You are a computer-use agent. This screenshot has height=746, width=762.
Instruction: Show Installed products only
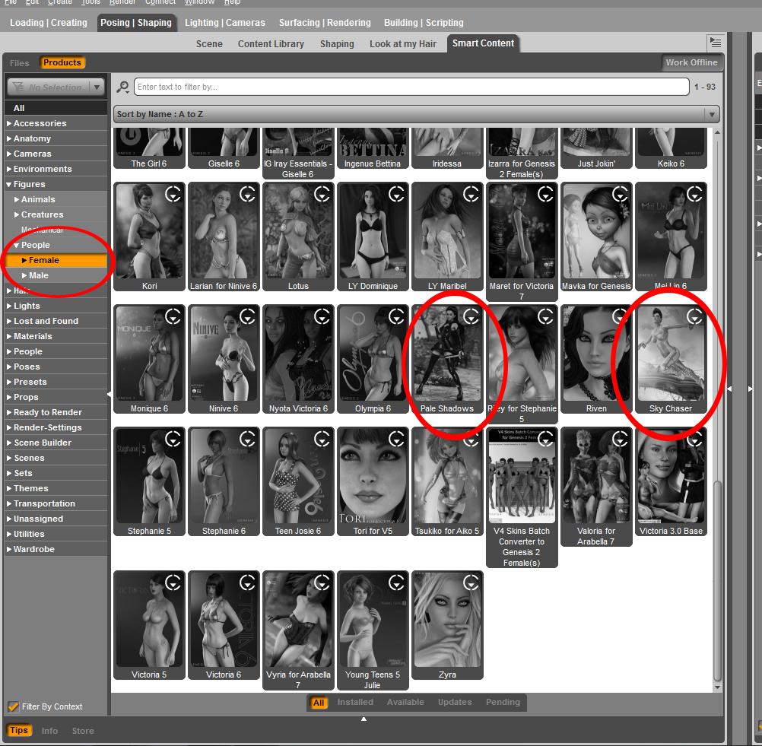[x=355, y=702]
